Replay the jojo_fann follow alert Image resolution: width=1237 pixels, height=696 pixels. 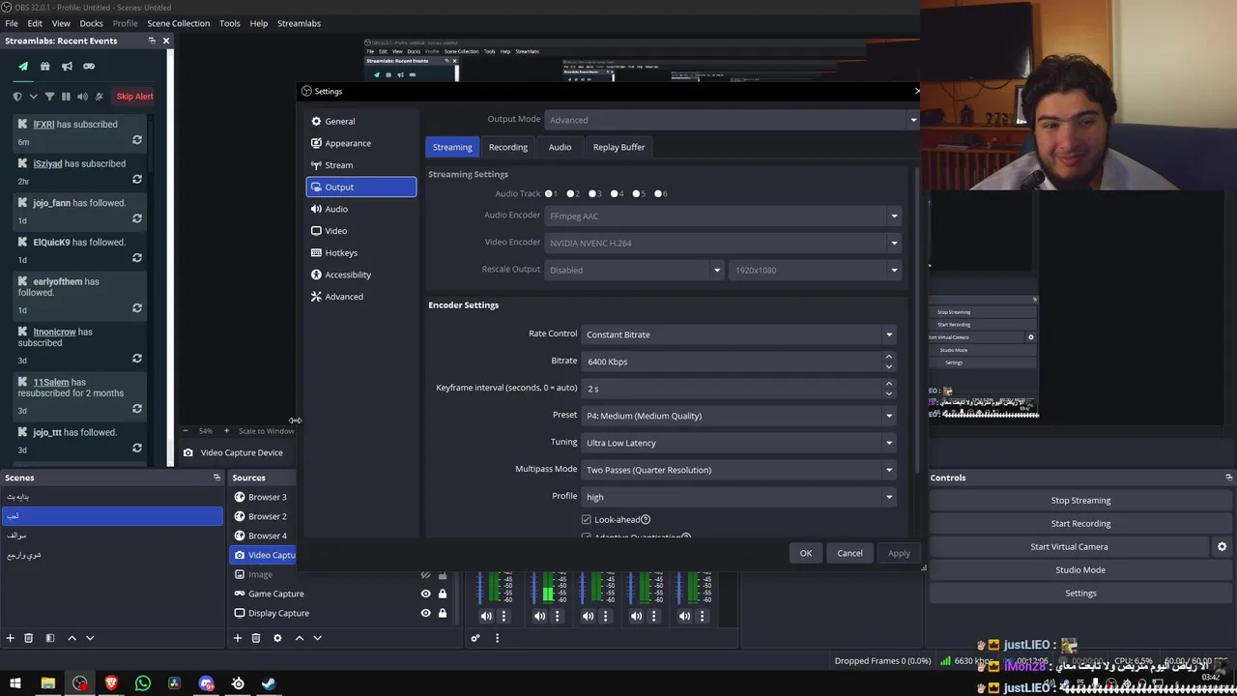(137, 218)
